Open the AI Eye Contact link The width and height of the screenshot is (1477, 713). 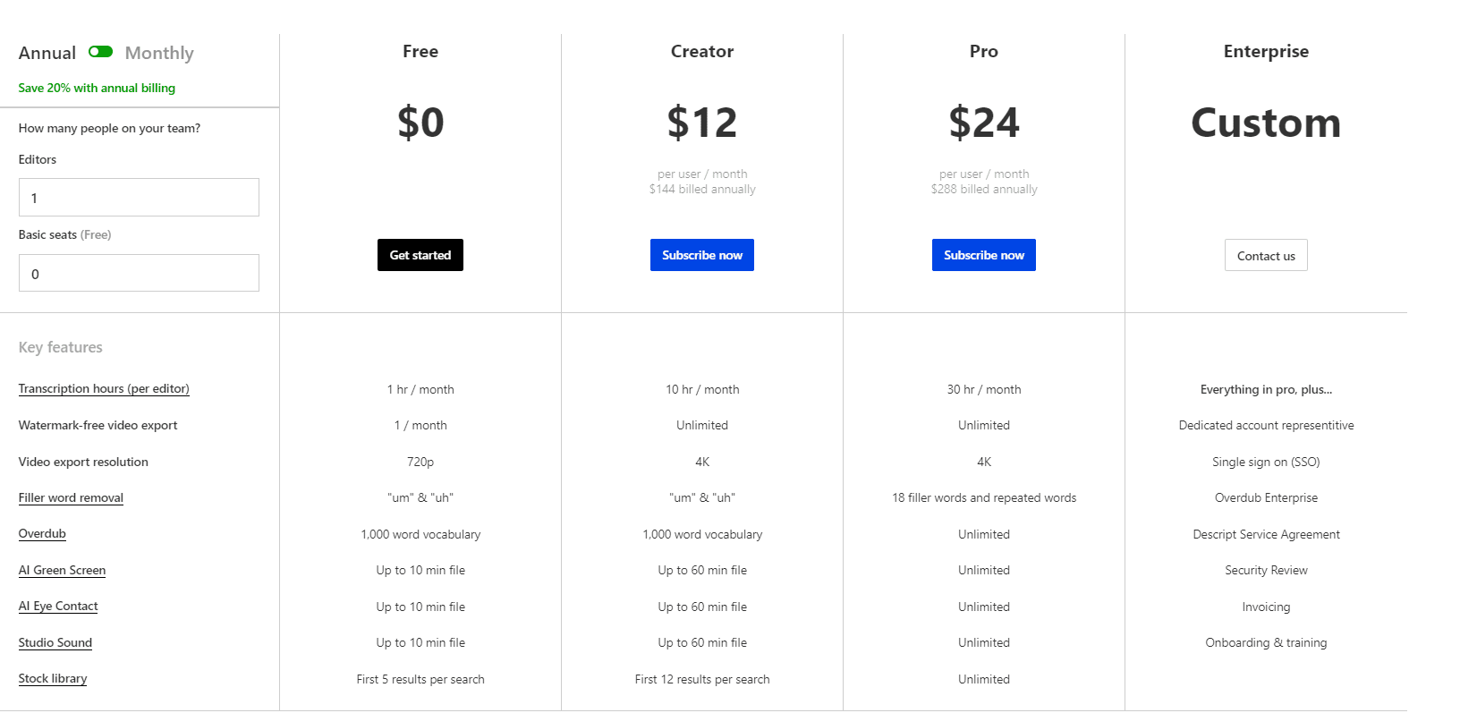pos(57,606)
